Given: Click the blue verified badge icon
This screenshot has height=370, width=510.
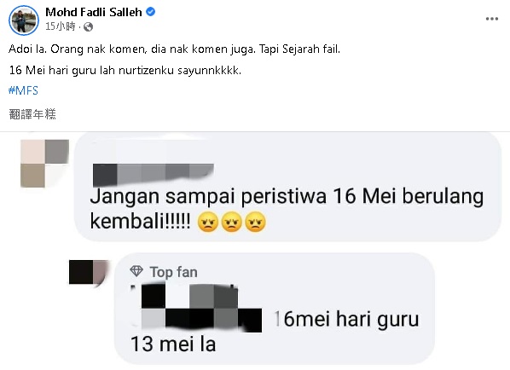Looking at the screenshot, I should [x=150, y=12].
